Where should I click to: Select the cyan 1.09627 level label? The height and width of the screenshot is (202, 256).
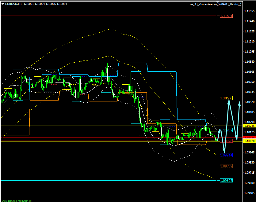point(226,181)
